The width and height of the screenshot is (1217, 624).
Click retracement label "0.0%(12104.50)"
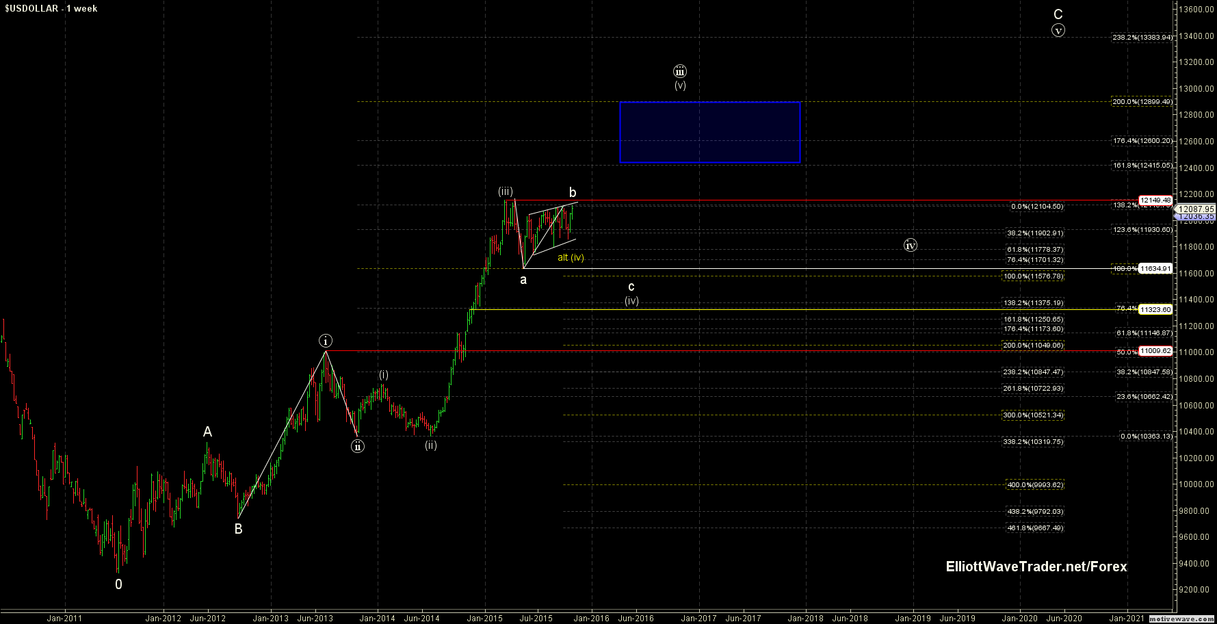(1037, 206)
